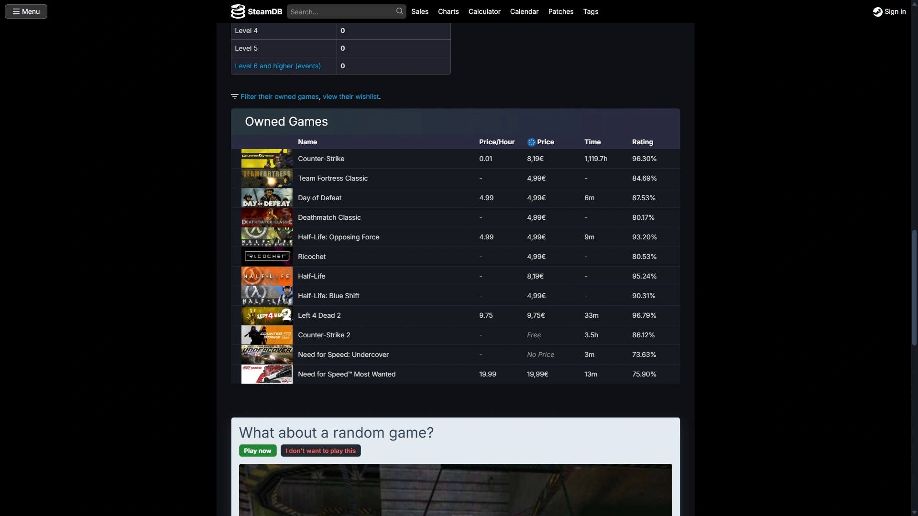
Task: Go to the Patches navigation item
Action: 560,11
